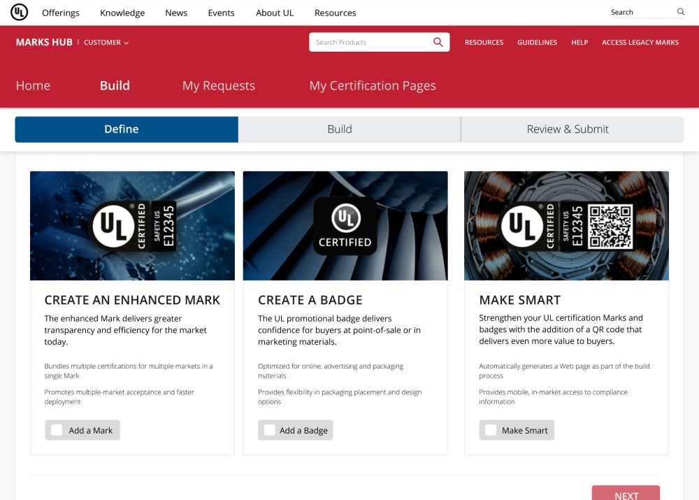Select the Build tab in red header
This screenshot has width=699, height=500.
click(115, 85)
